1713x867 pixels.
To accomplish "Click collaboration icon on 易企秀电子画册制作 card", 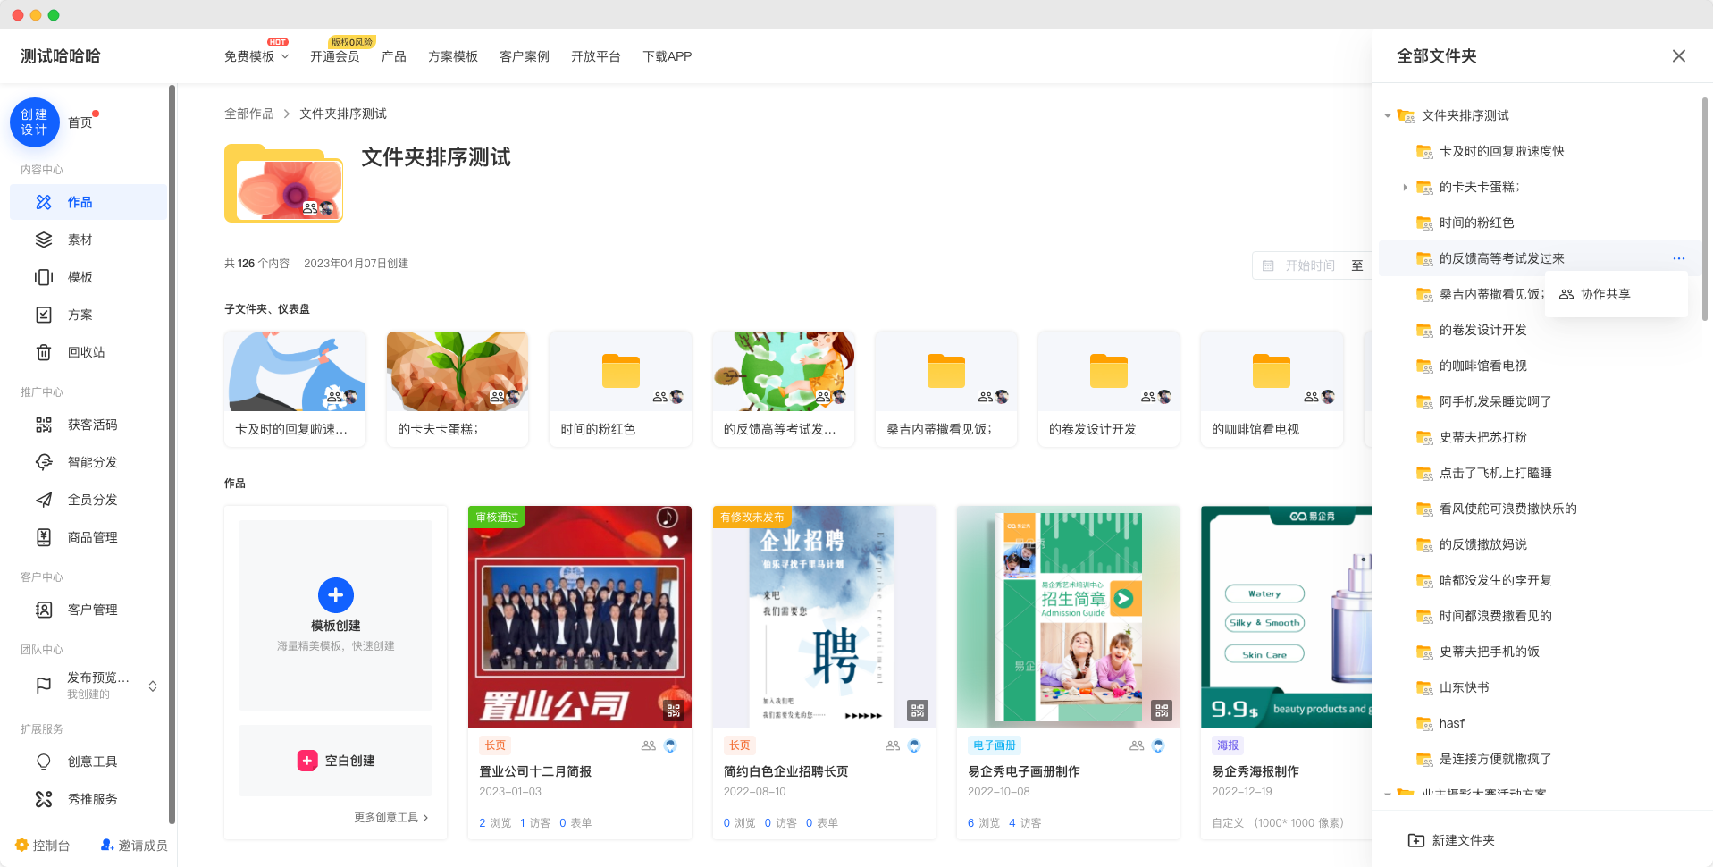I will (1137, 745).
